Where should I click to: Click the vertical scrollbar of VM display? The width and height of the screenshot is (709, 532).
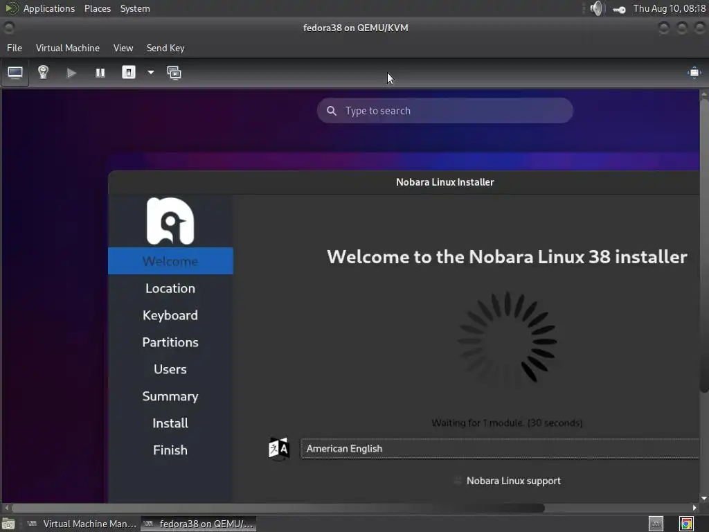704,245
